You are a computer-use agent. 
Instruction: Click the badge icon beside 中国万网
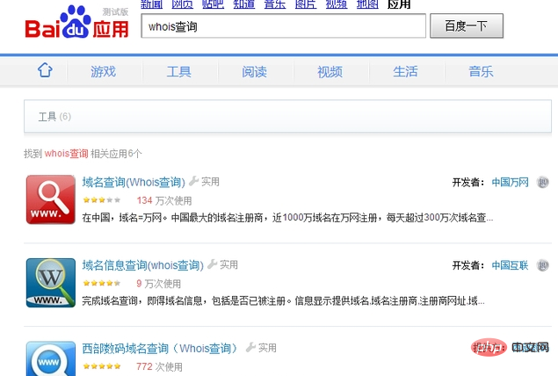click(542, 182)
